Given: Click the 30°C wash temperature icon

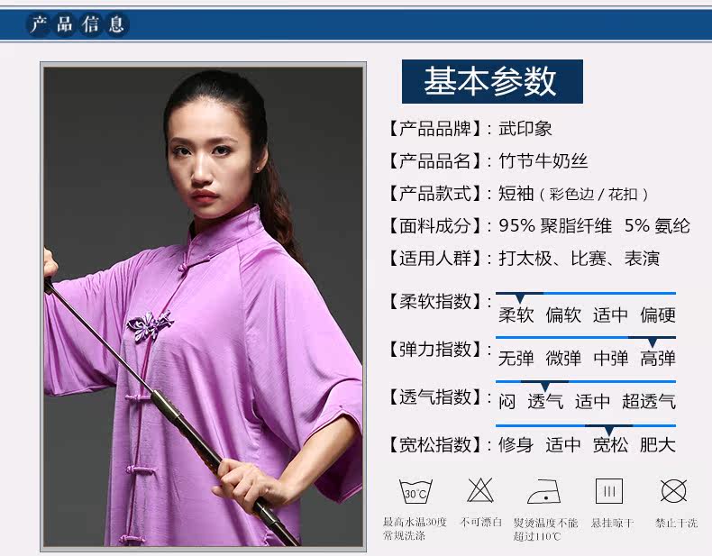Looking at the screenshot, I should point(415,491).
